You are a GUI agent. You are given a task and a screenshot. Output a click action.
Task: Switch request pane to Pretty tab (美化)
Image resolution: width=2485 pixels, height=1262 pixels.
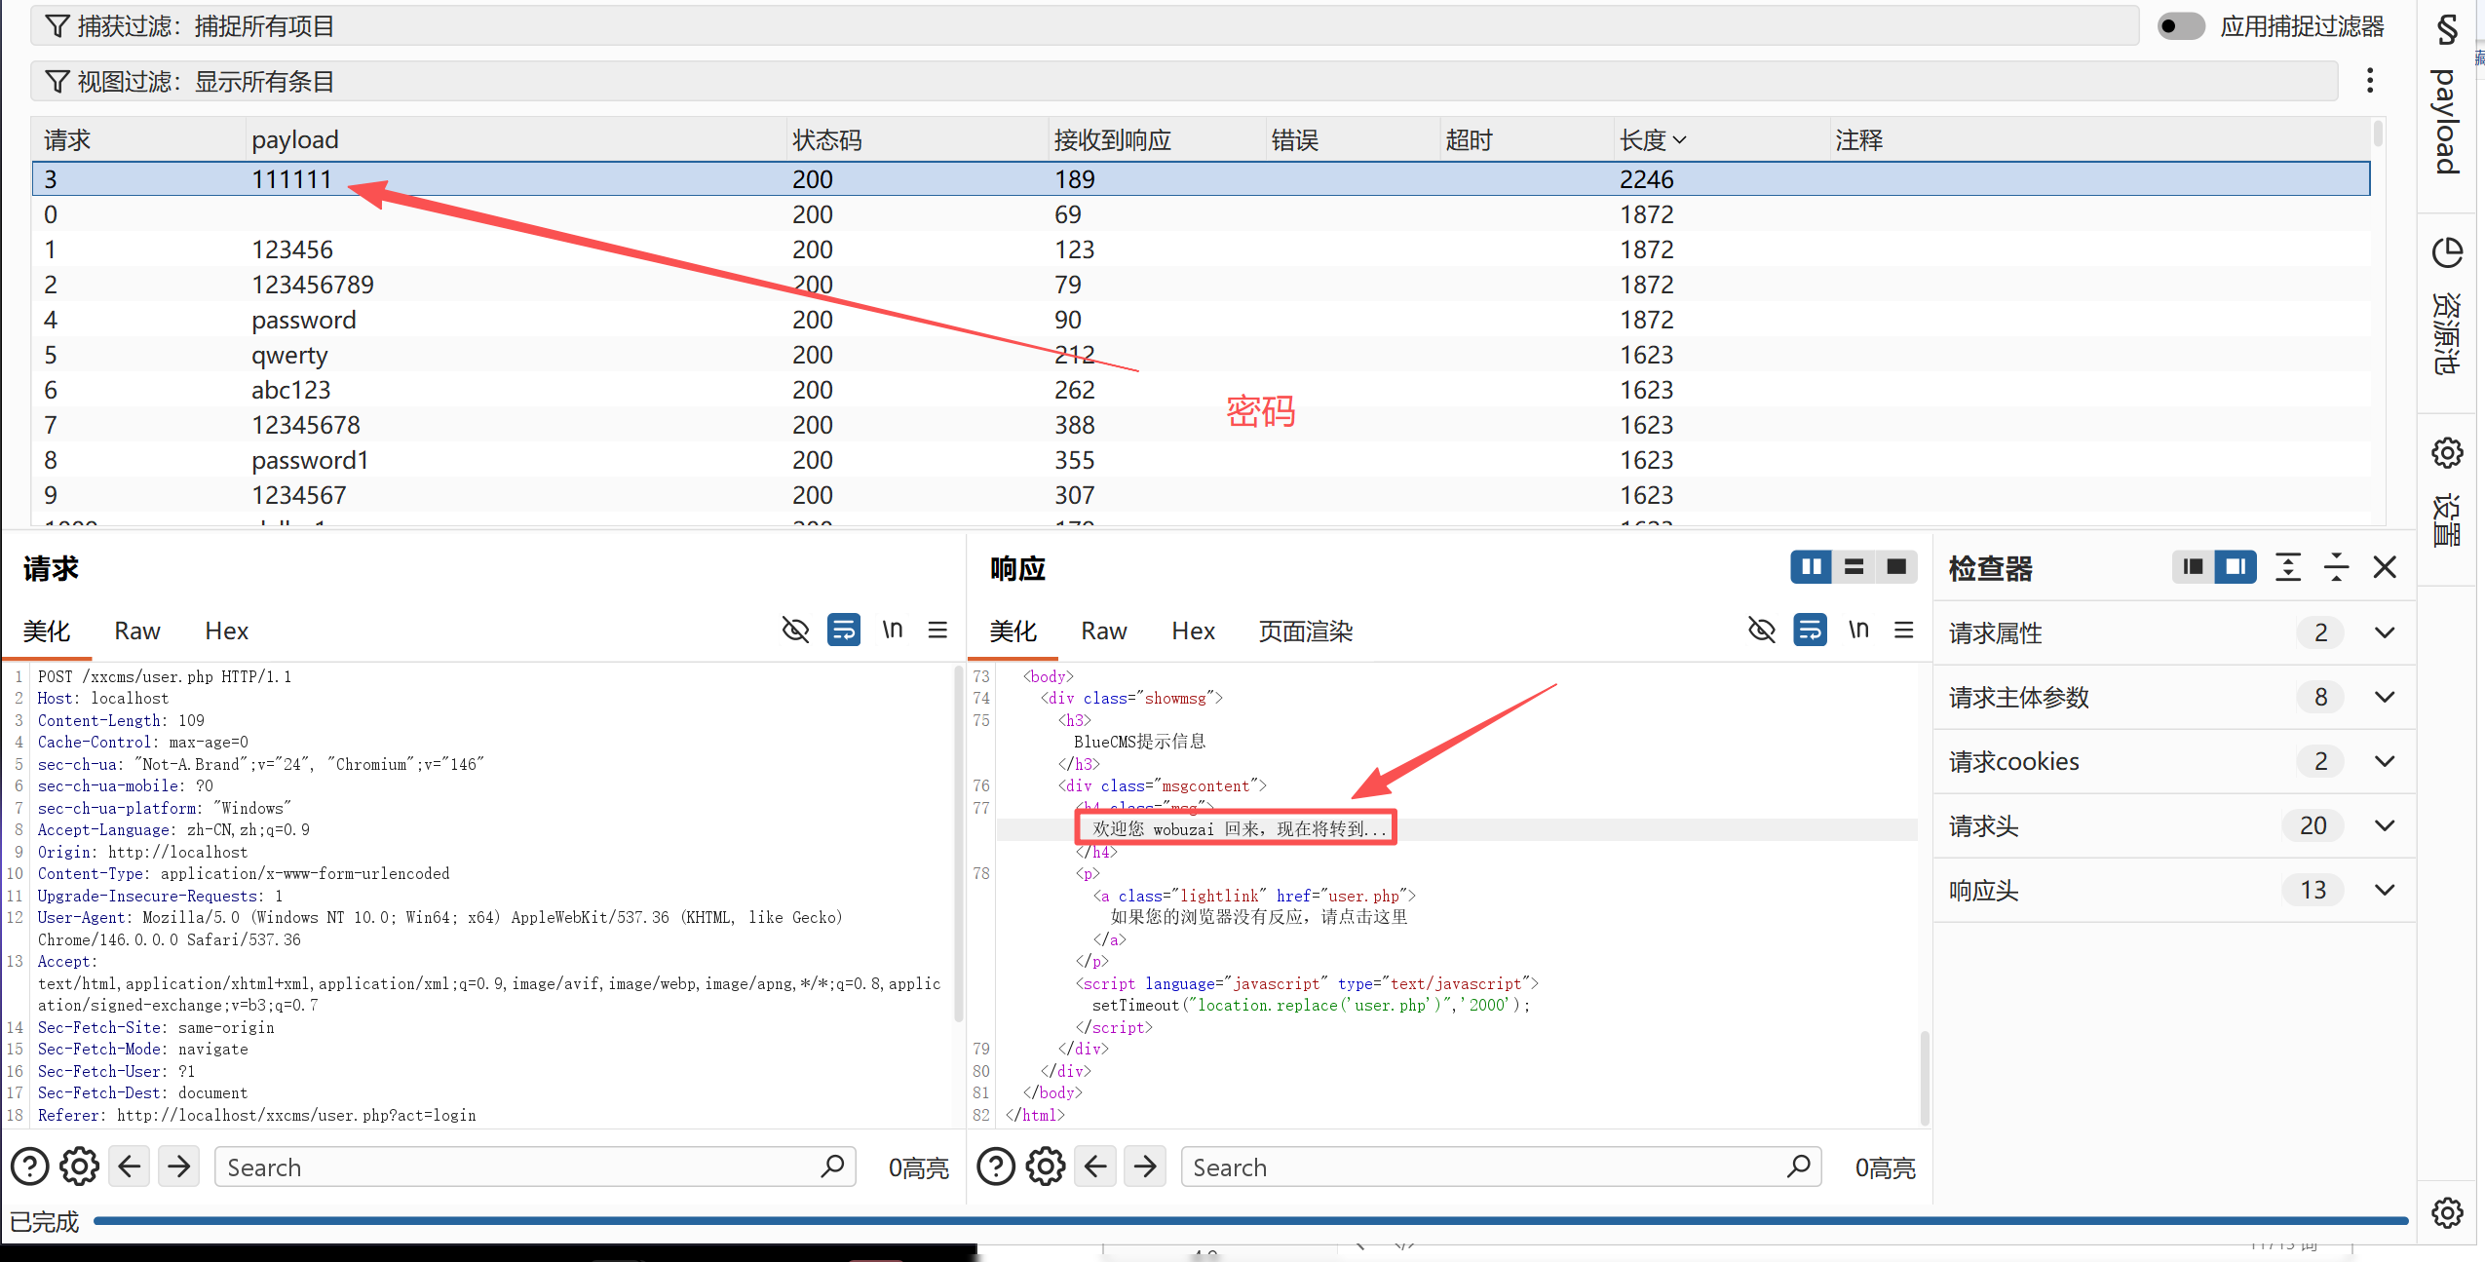tap(47, 631)
